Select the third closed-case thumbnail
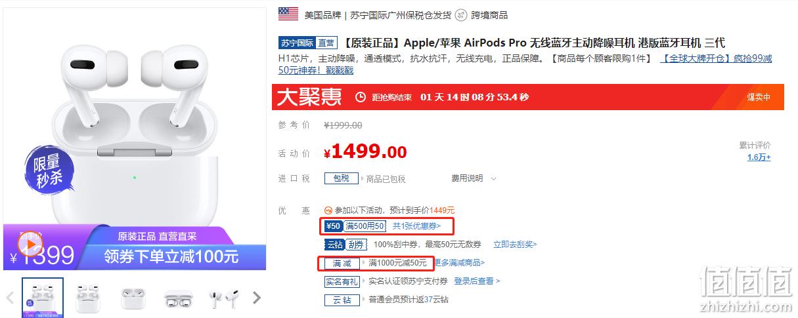Viewport: 798px width, 318px height. (x=133, y=298)
